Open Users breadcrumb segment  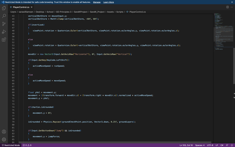point(13,12)
